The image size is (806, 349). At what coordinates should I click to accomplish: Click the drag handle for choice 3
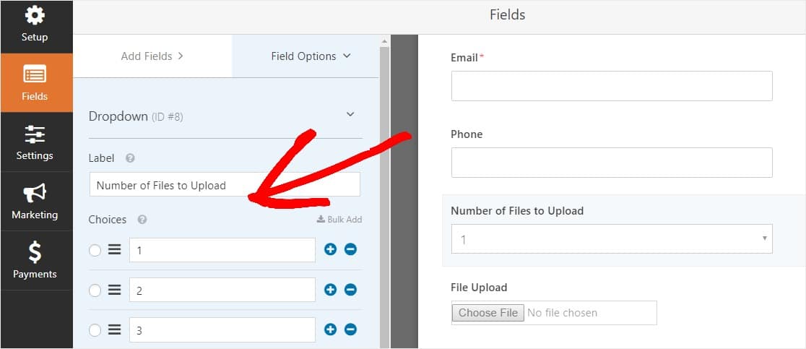point(114,330)
